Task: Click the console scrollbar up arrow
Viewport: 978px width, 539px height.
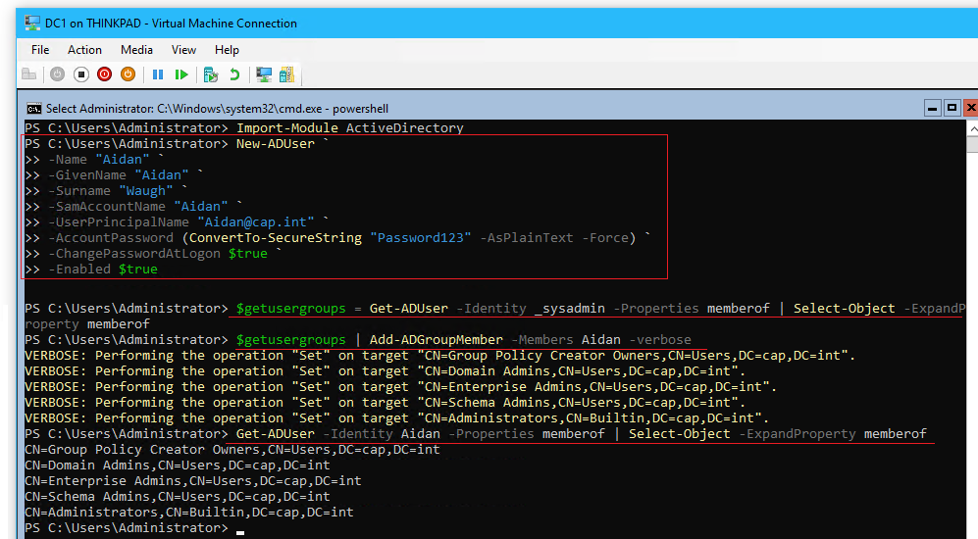Action: tap(973, 128)
